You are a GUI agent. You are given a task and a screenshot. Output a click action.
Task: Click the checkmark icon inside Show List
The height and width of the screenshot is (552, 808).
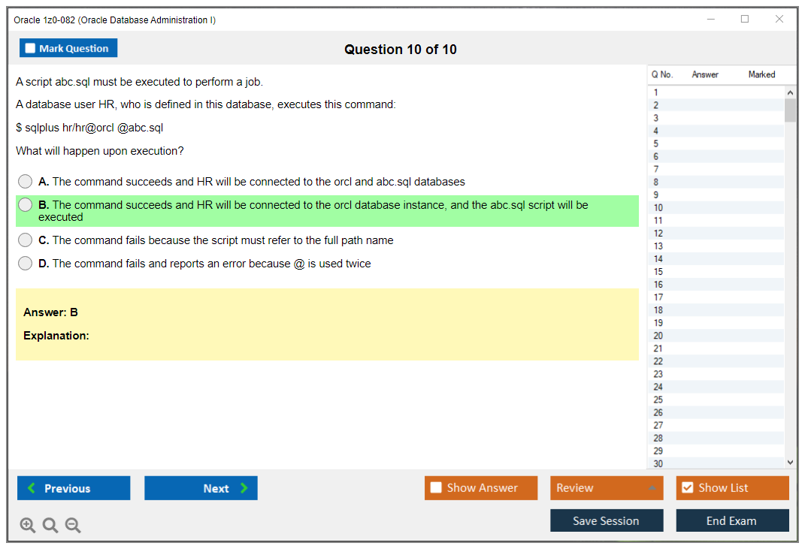point(687,487)
